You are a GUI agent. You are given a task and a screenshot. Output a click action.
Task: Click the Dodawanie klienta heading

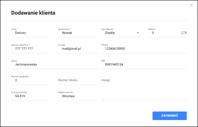[33, 13]
